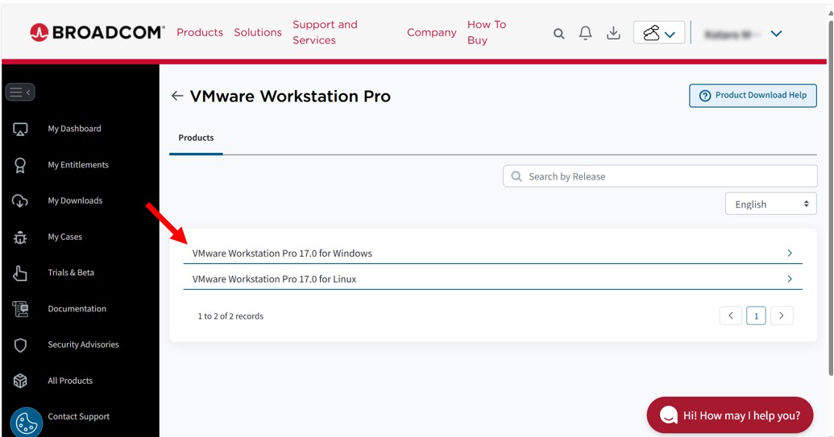The width and height of the screenshot is (834, 437).
Task: Click the Product Download Help button
Action: 753,96
